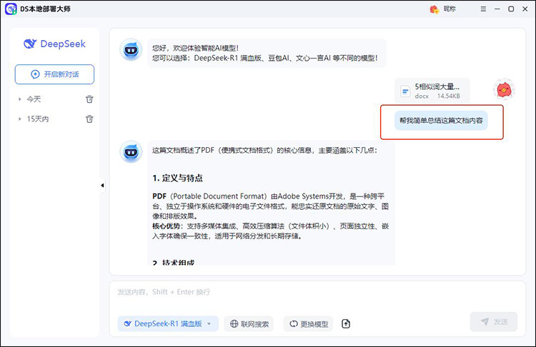Open the attached docx file 5相似词大量
The width and height of the screenshot is (536, 347).
click(x=432, y=91)
